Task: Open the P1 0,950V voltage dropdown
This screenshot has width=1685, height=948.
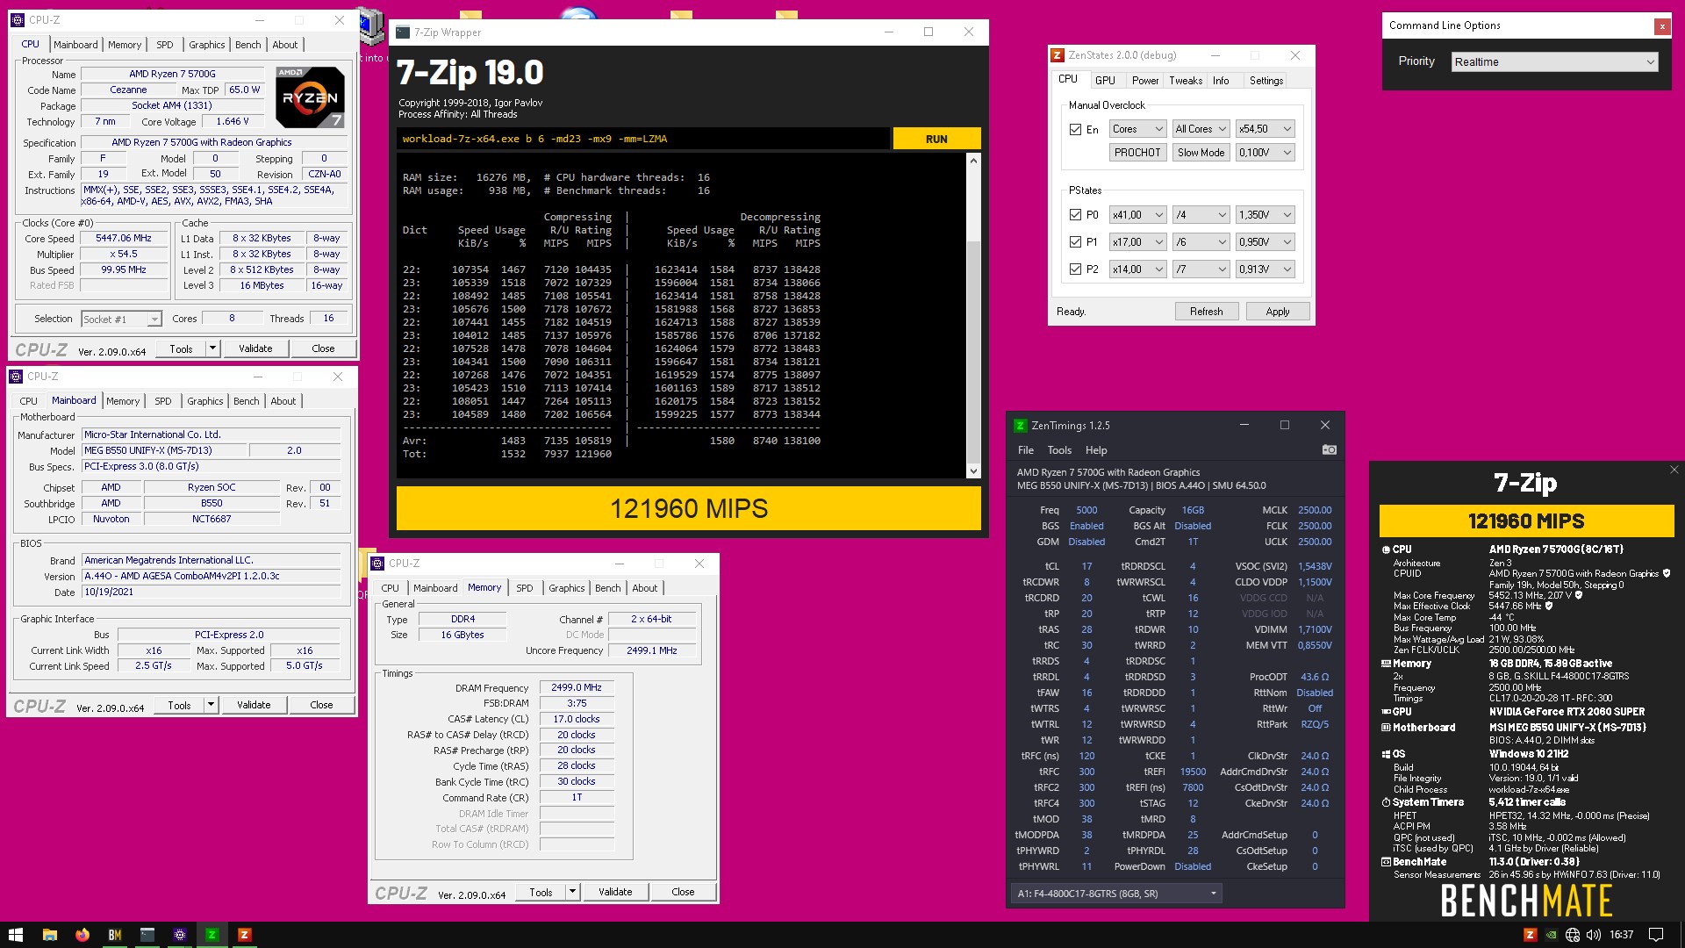Action: coord(1265,241)
